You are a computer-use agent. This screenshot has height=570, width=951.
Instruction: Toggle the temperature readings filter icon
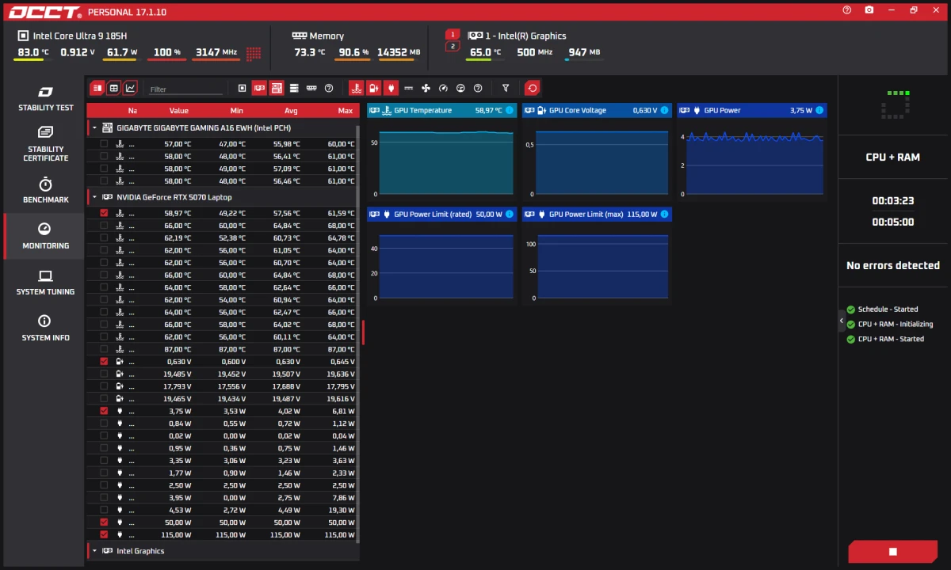point(357,88)
